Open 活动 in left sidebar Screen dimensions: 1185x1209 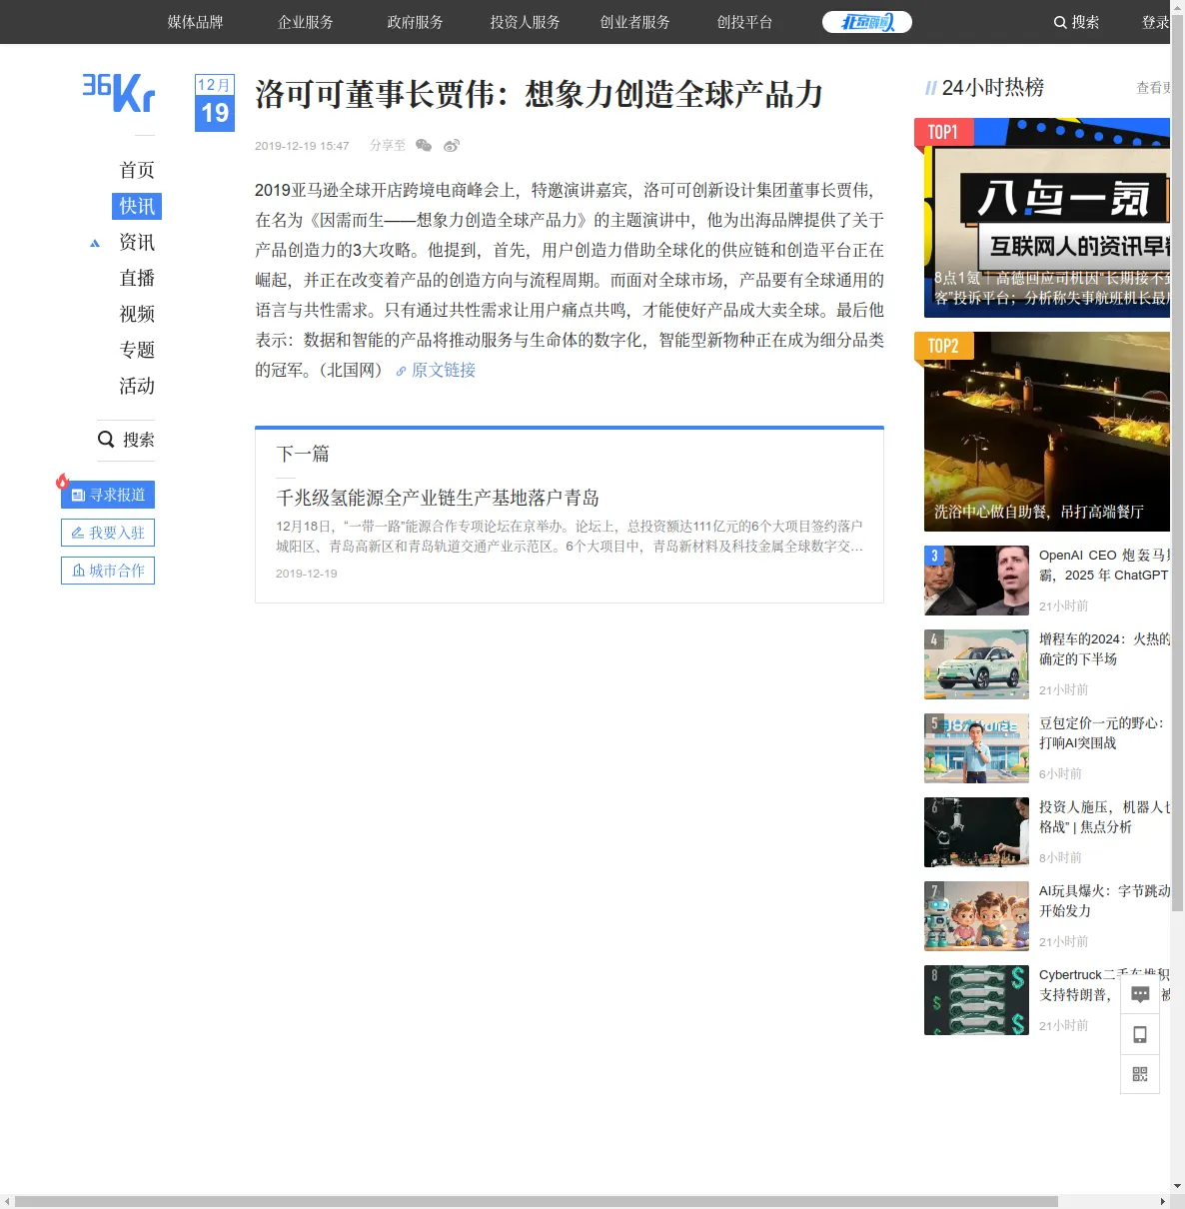(x=137, y=386)
